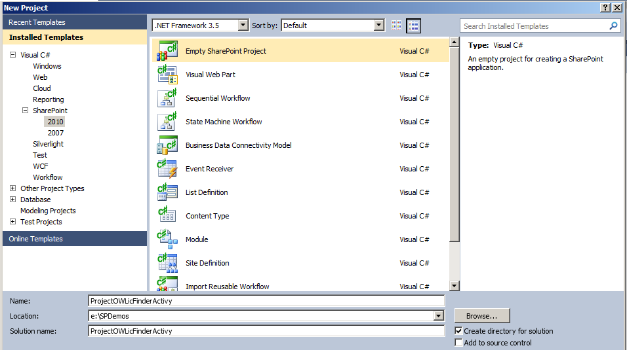Open the dialog help question mark
Screen dimensions: 627x350
(605, 8)
